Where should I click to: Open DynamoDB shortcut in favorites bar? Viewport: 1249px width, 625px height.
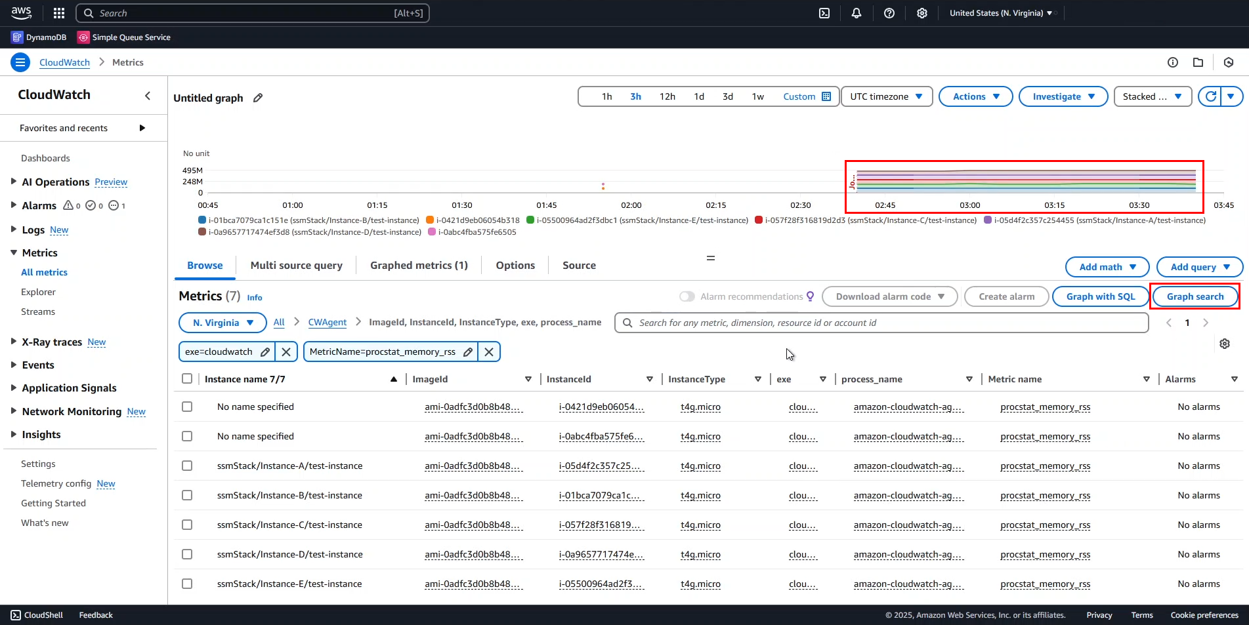39,37
